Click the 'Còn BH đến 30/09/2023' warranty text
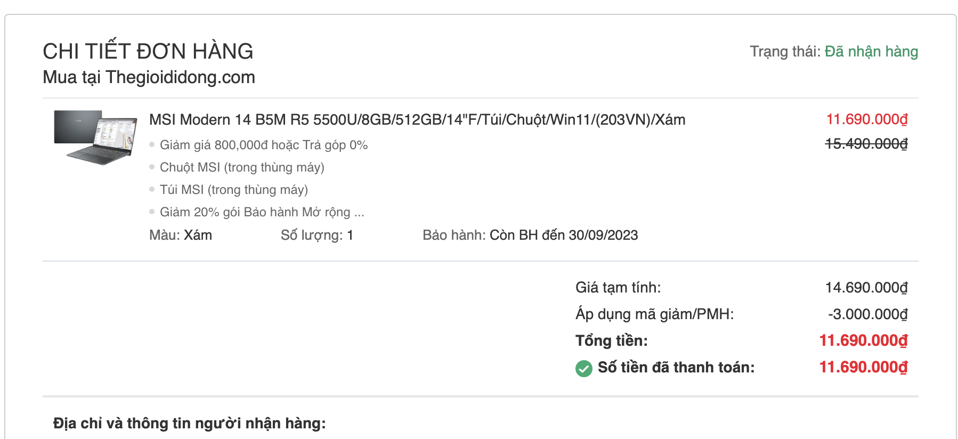Screen dimensions: 958x439 (564, 235)
